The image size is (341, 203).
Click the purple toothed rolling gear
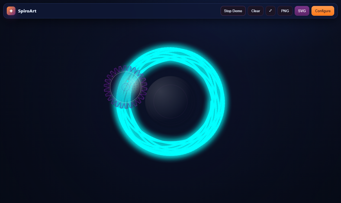pos(126,87)
